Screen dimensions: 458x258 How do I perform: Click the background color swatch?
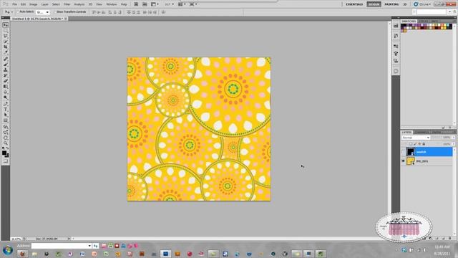coord(6,156)
